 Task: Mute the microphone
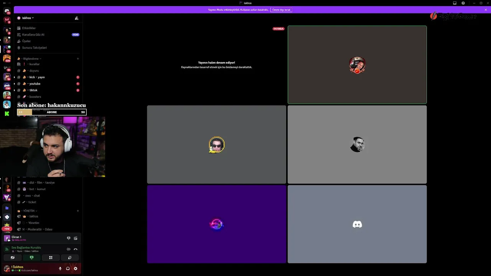point(60,268)
